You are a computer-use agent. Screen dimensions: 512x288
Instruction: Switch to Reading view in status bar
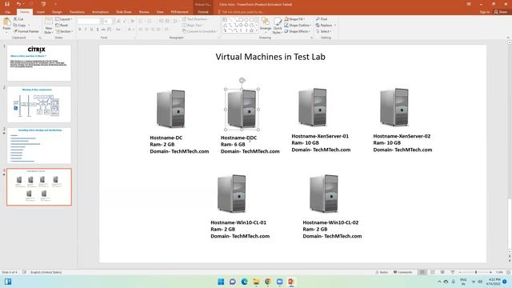442,272
